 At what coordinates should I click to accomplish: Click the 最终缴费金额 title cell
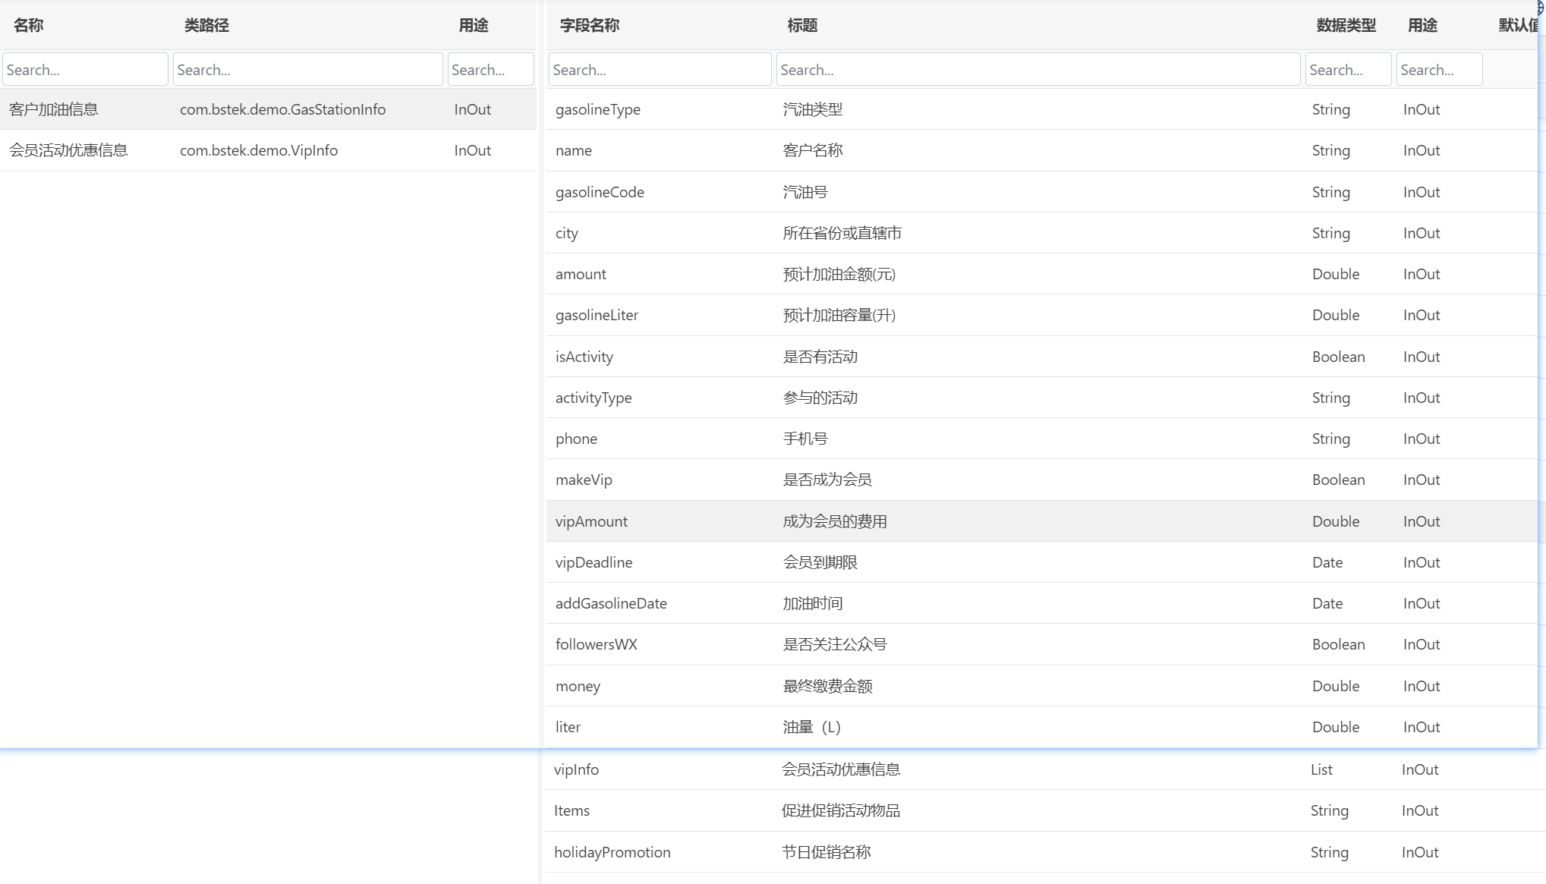[x=827, y=686]
